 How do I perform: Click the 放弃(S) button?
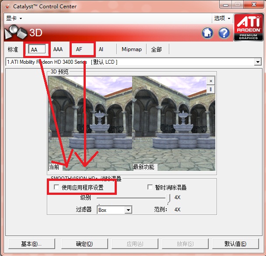(185, 244)
